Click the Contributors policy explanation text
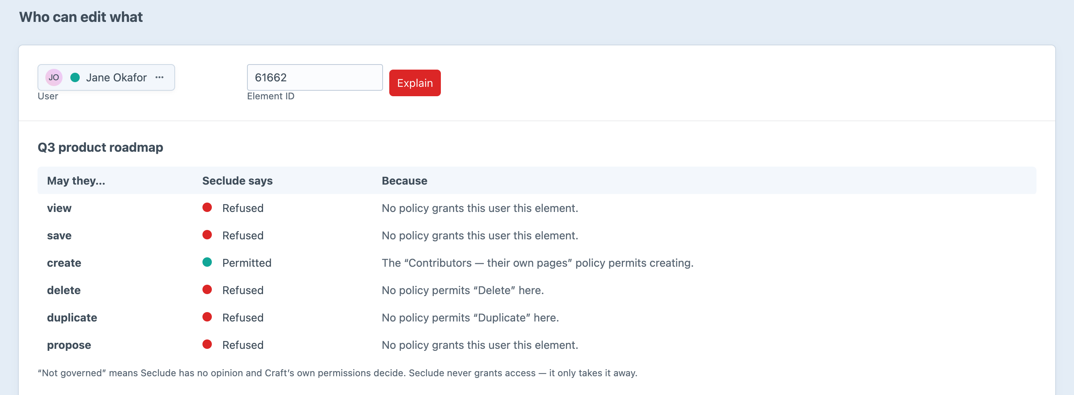 tap(537, 263)
